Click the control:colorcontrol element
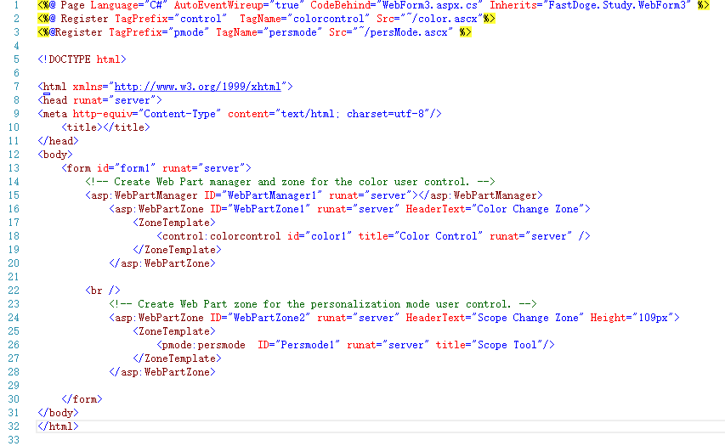 click(x=373, y=236)
